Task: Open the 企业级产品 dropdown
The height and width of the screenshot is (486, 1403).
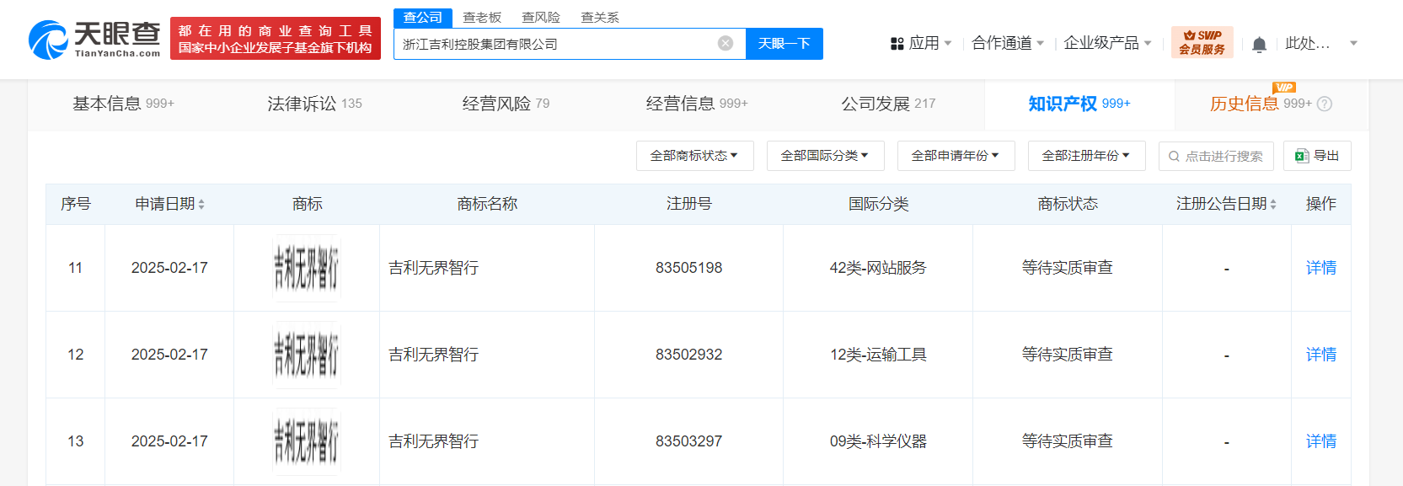Action: [x=1107, y=43]
